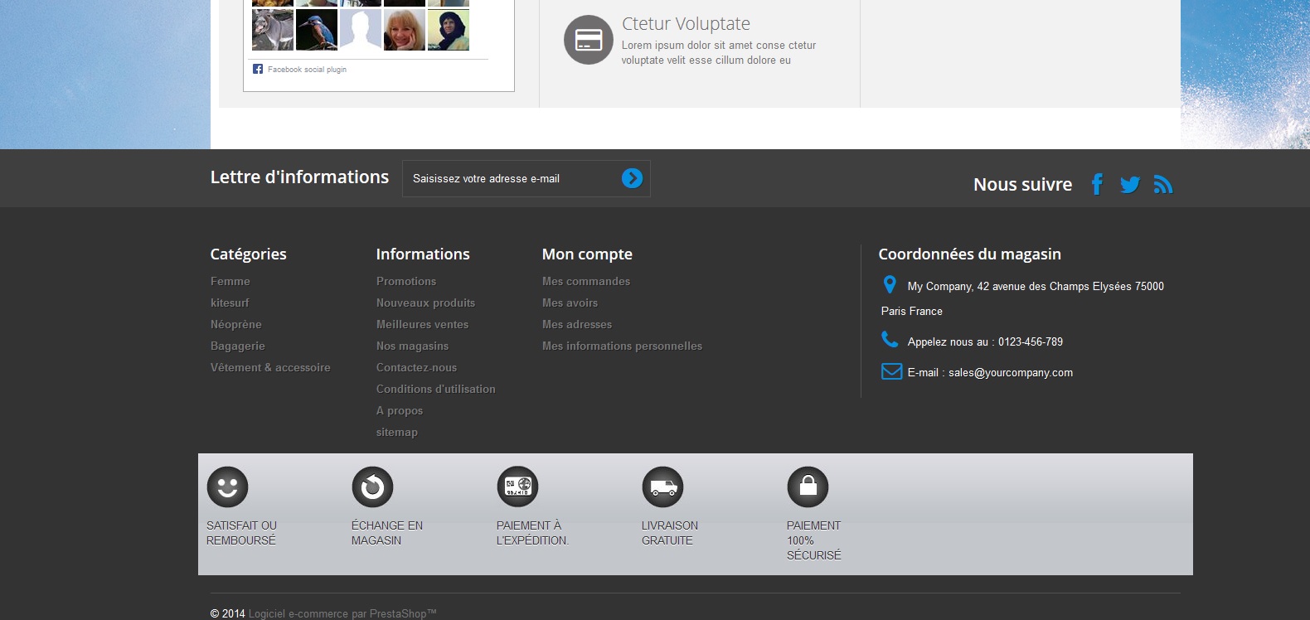This screenshot has height=620, width=1310.
Task: Open the RSS feed icon
Action: tap(1163, 185)
